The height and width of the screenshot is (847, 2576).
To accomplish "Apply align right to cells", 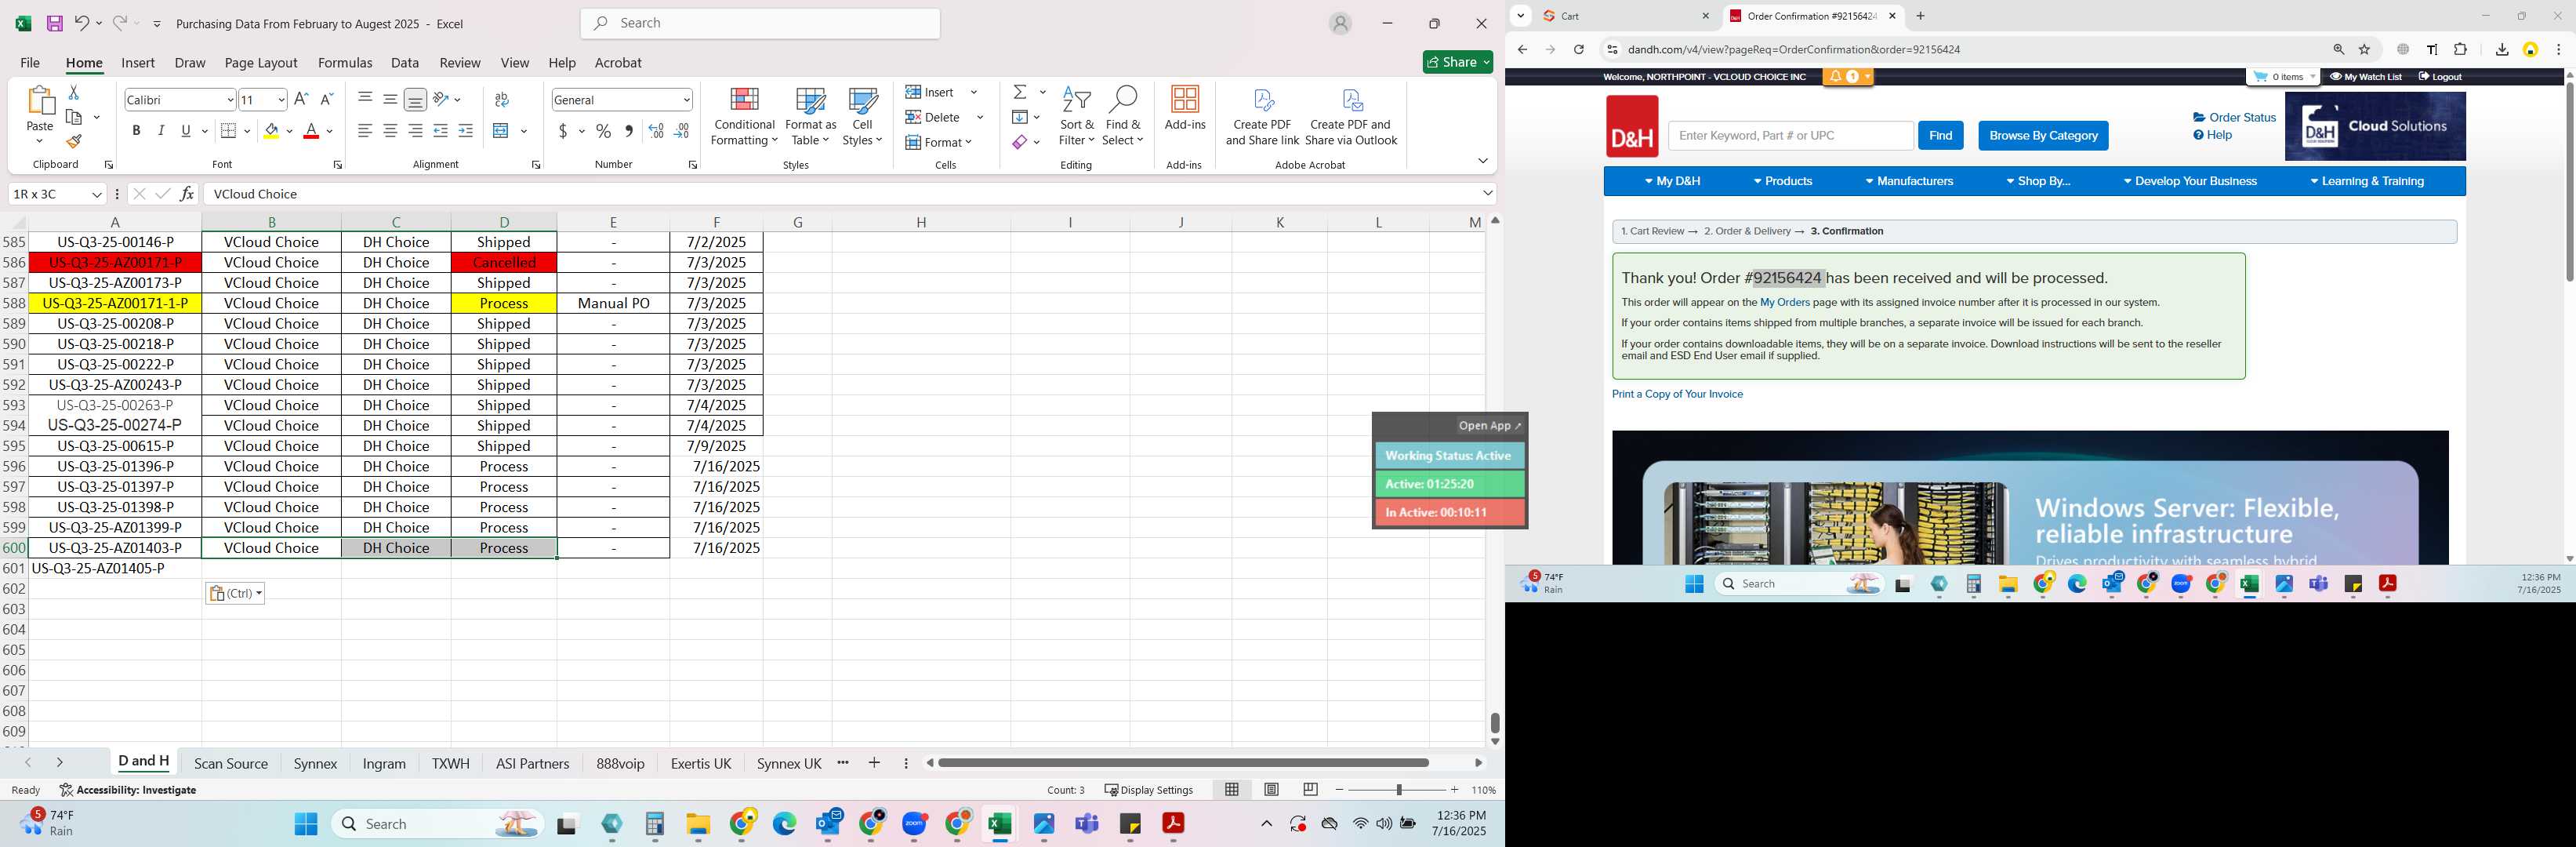I will click(x=415, y=131).
